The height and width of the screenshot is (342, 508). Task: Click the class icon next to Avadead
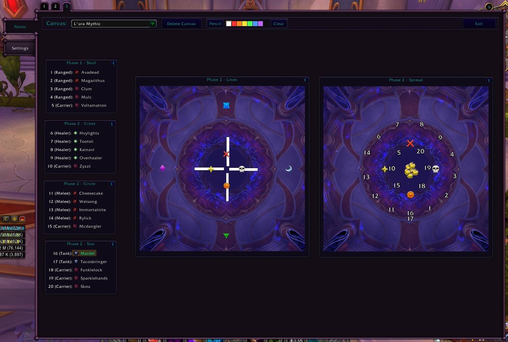click(x=77, y=72)
